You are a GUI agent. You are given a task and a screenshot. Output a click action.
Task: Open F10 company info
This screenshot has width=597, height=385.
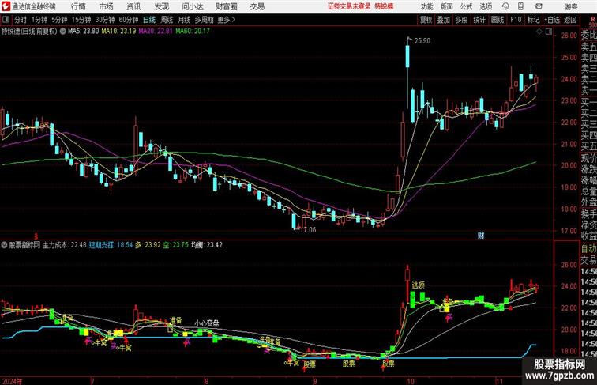[516, 20]
